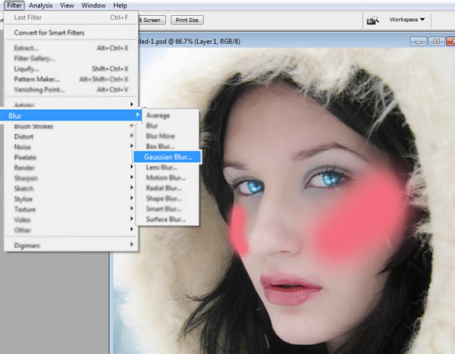
Task: Open Adobe Bridge from the options bar icon
Action: [372, 20]
